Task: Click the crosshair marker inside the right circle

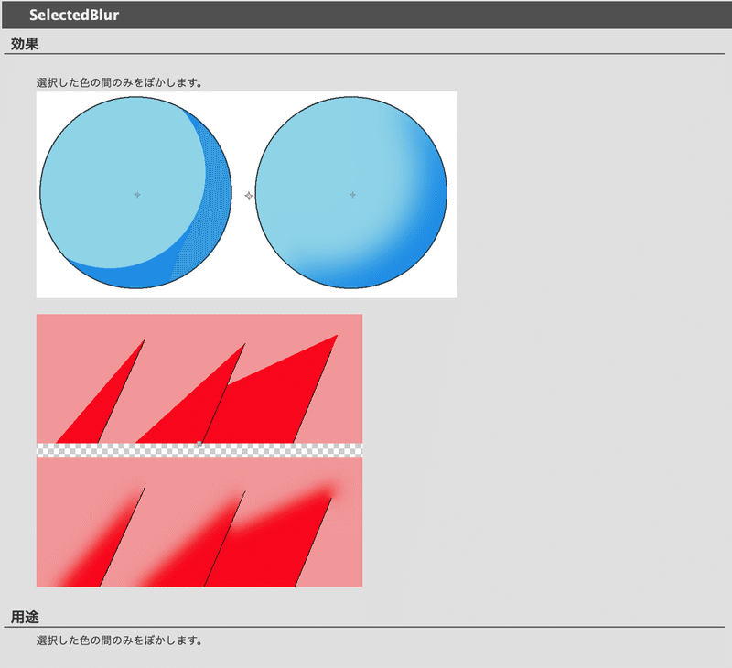Action: click(351, 193)
